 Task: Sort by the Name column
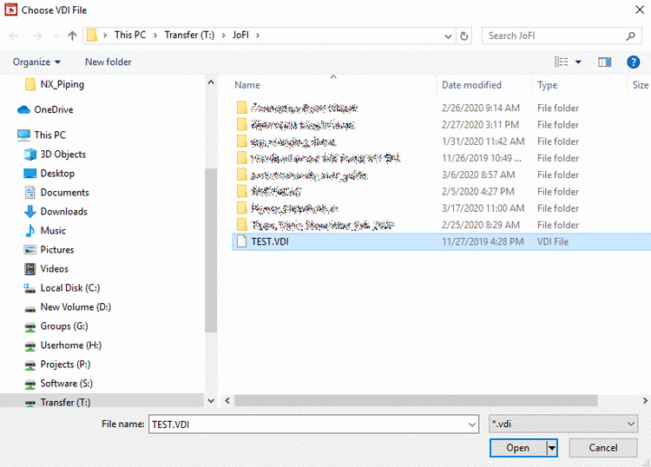[247, 85]
